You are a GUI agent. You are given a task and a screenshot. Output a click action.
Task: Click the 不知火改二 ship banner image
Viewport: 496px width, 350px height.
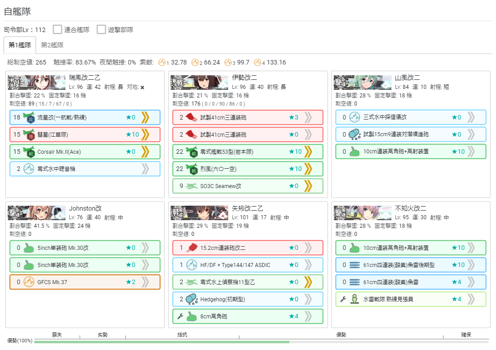point(363,213)
